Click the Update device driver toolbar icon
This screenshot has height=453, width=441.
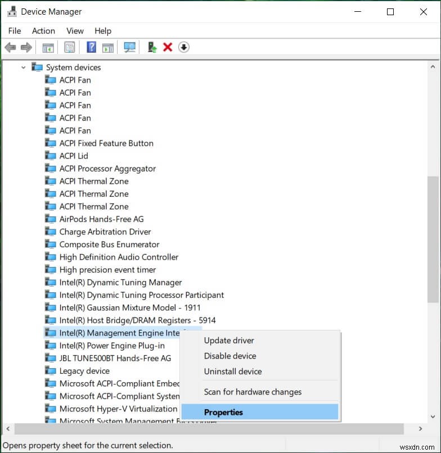tap(152, 47)
